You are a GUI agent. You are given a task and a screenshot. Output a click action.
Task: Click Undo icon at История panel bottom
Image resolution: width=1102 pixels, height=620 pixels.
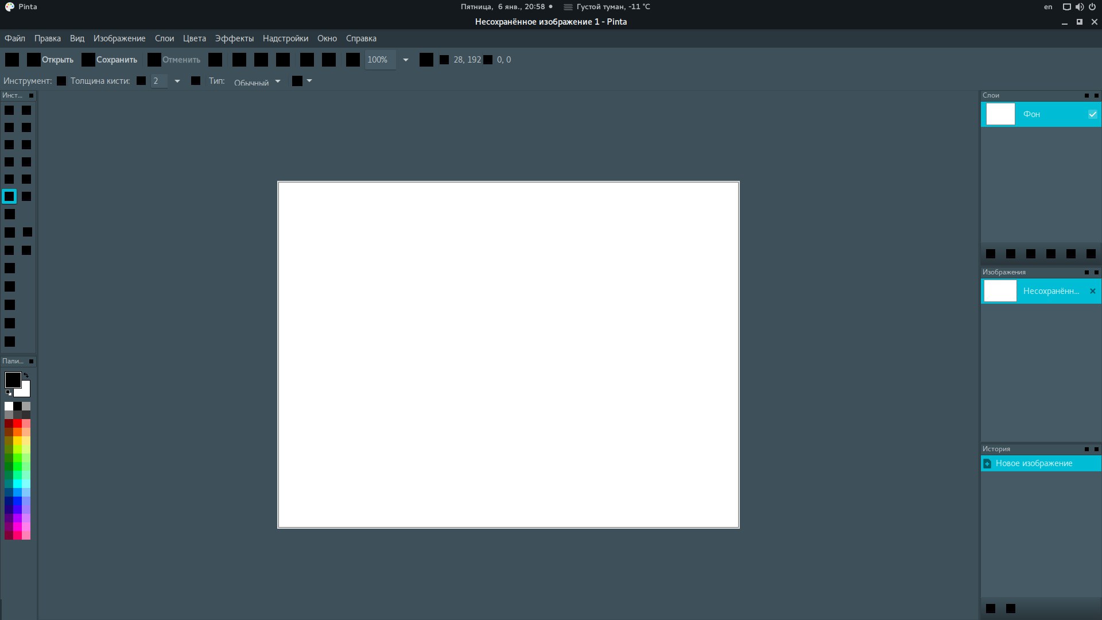click(991, 609)
